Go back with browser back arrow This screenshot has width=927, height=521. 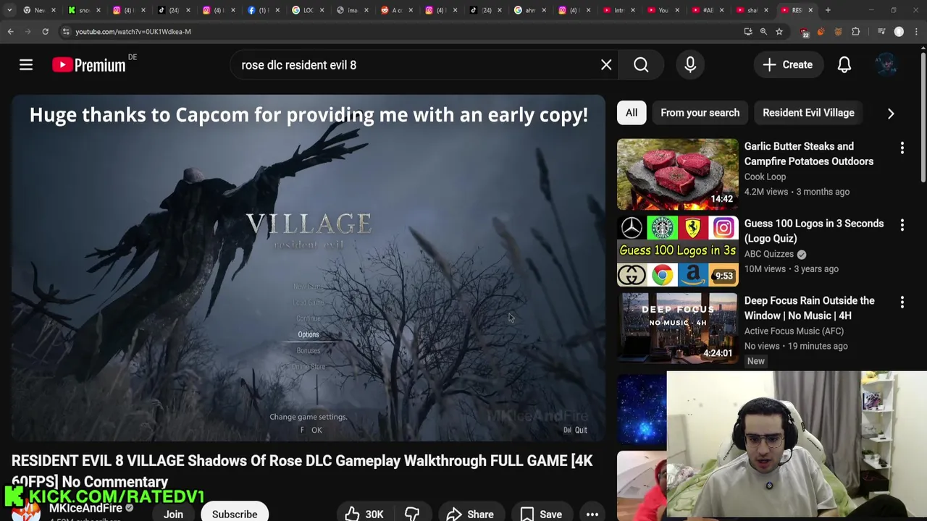(10, 32)
